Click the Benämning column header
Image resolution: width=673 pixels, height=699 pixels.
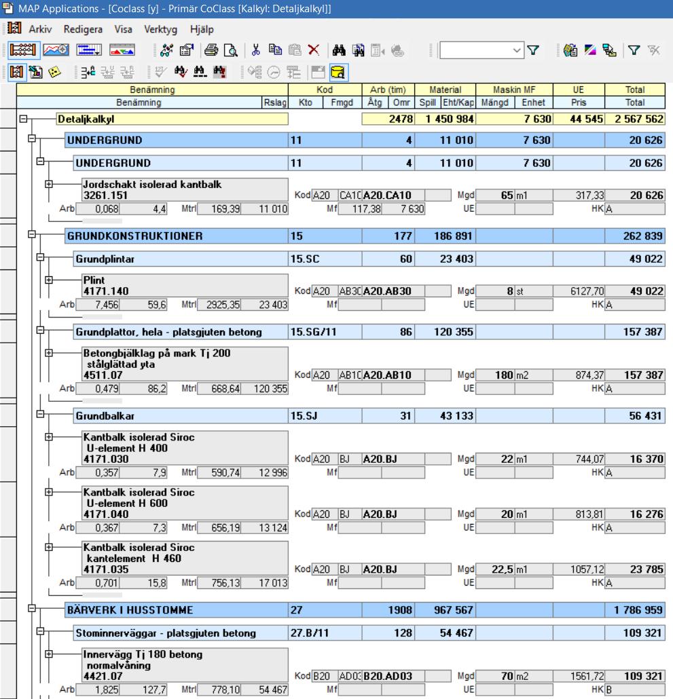pyautogui.click(x=153, y=90)
